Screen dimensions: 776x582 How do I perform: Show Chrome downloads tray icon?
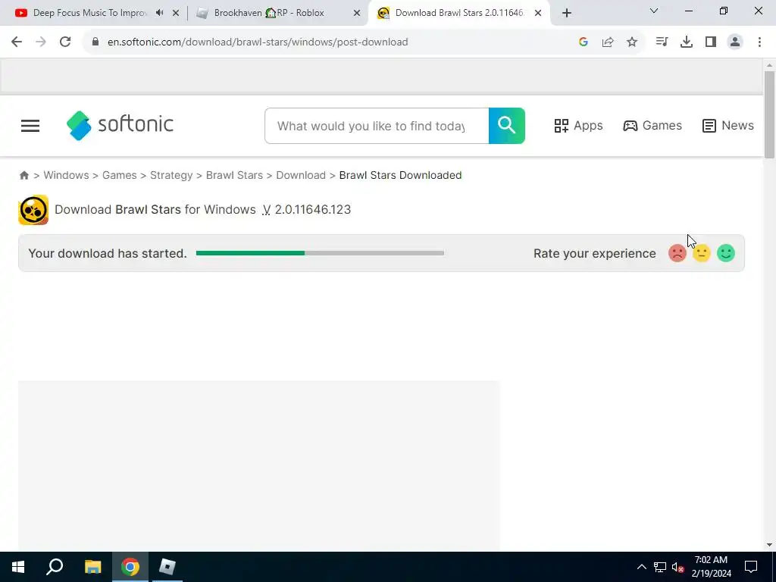click(687, 42)
